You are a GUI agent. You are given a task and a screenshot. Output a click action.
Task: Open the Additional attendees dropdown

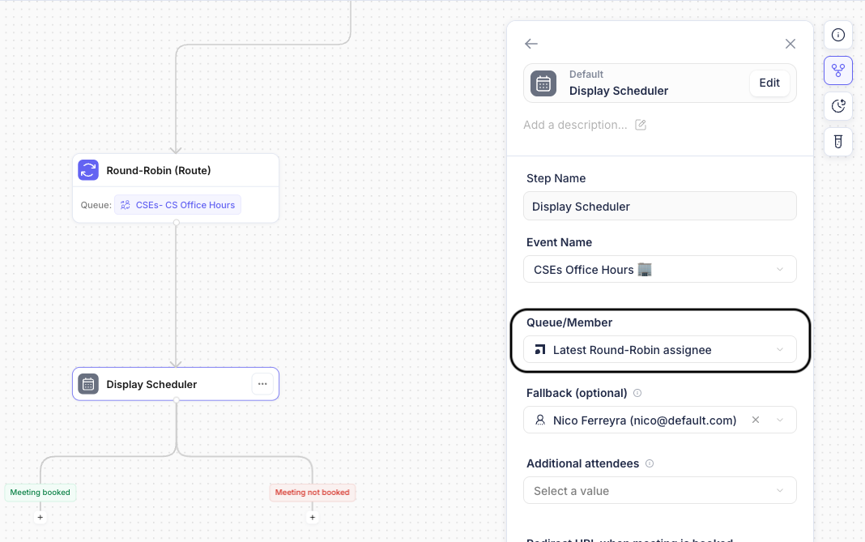coord(659,491)
